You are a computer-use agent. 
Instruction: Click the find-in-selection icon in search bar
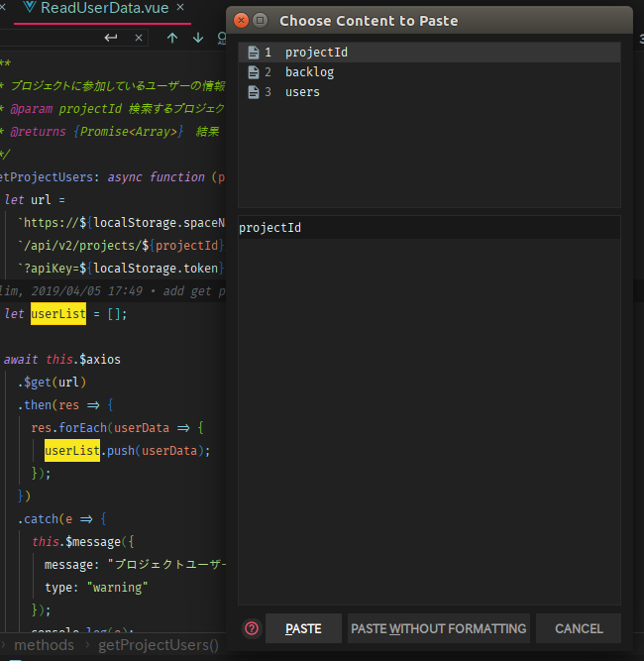click(x=222, y=38)
